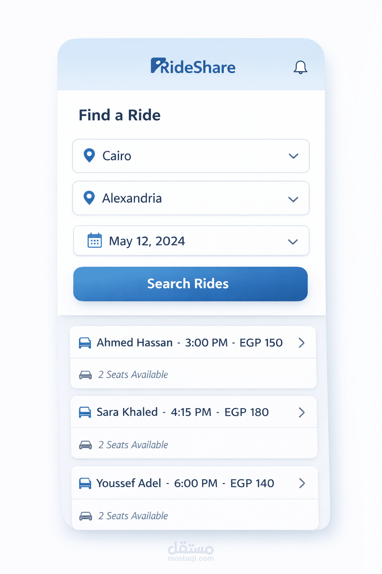Open Ahmed Hassan's ride details via chevron
The height and width of the screenshot is (574, 382).
point(302,343)
